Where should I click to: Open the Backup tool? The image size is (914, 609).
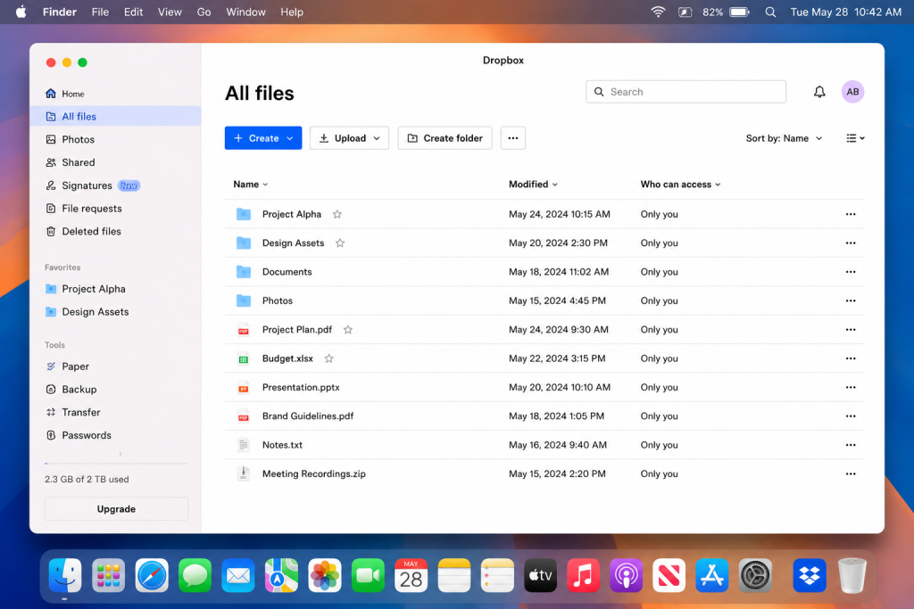115,389
